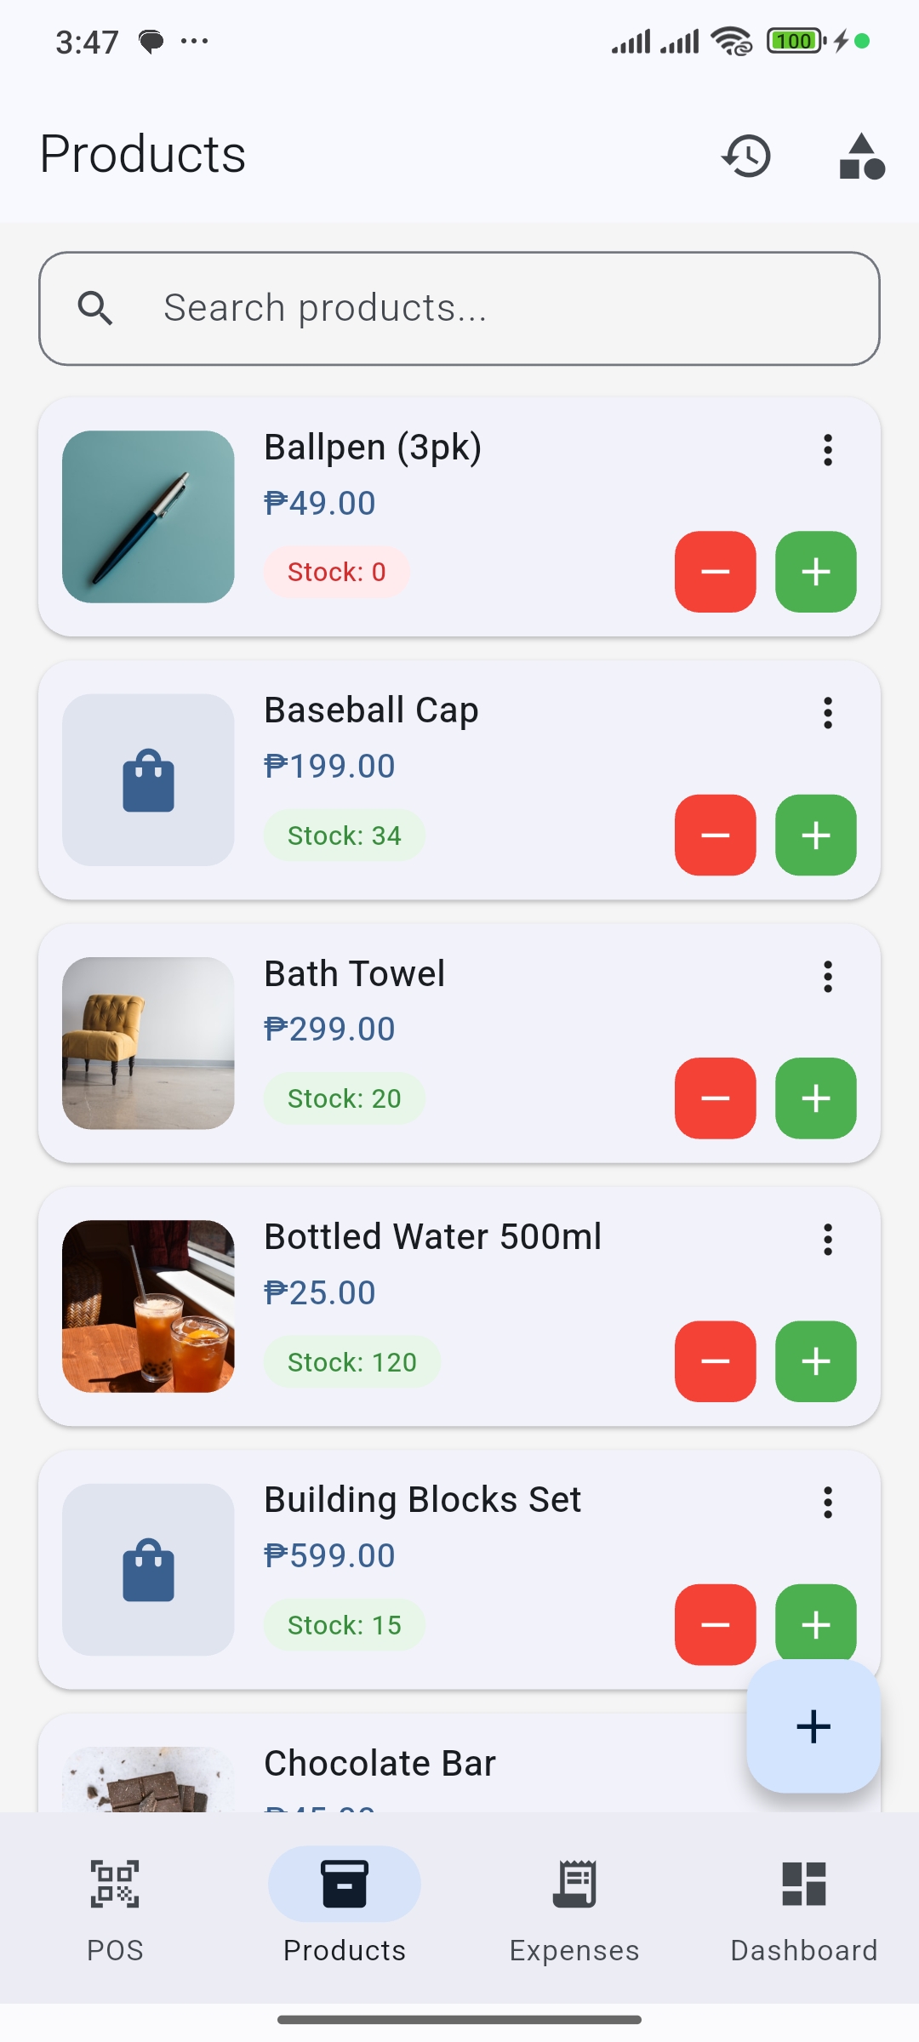Open Bottled Water 500ml options menu
Screen dimensions: 919x2042
[x=827, y=1240]
